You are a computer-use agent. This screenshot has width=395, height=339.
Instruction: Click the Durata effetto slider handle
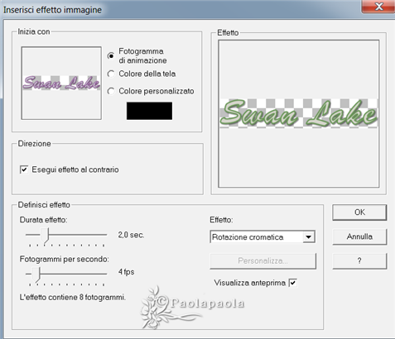click(46, 236)
